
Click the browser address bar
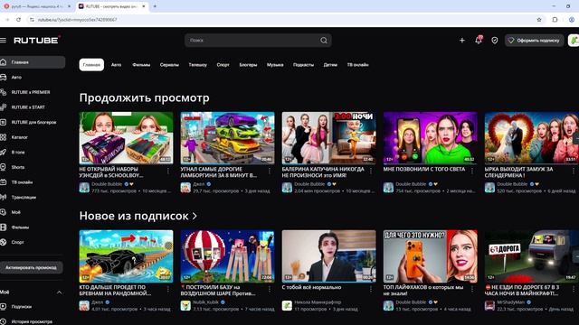[284, 20]
